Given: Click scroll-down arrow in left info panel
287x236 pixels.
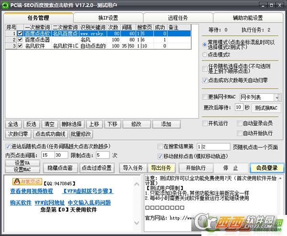Looking at the screenshot, I should coord(137,223).
